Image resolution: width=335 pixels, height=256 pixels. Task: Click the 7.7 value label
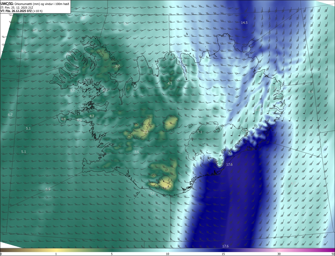coord(152,193)
